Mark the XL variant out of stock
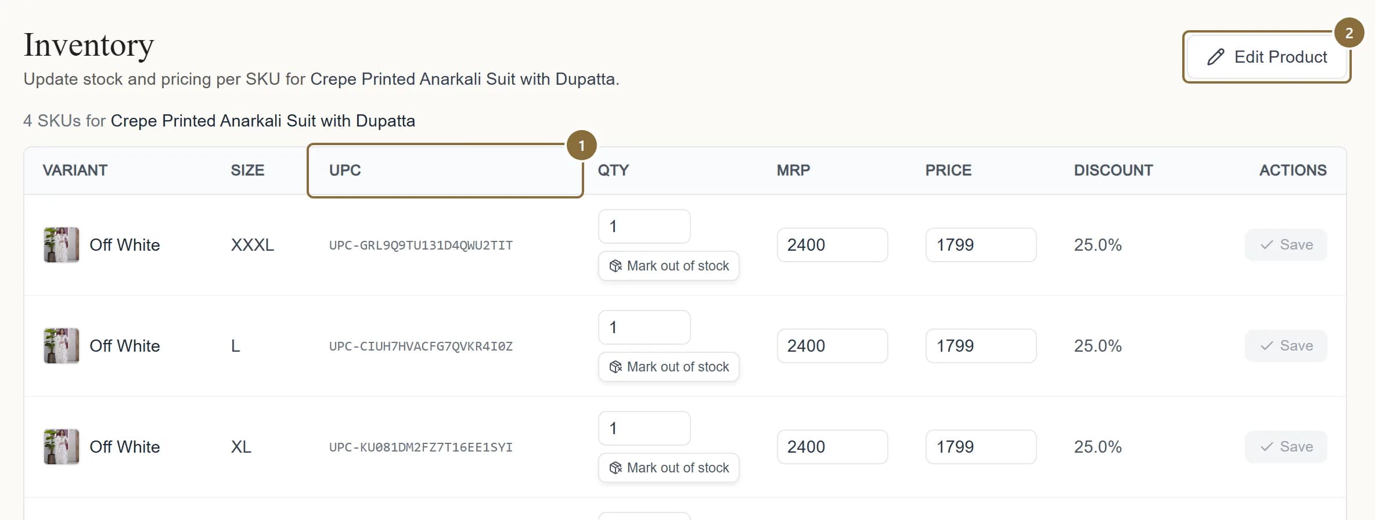 pyautogui.click(x=669, y=468)
